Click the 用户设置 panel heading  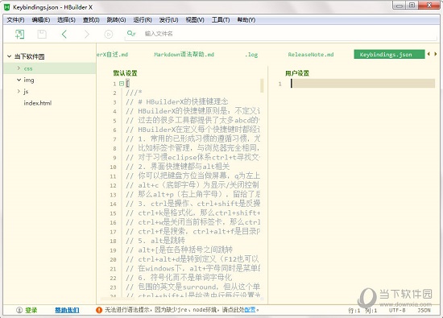[297, 73]
